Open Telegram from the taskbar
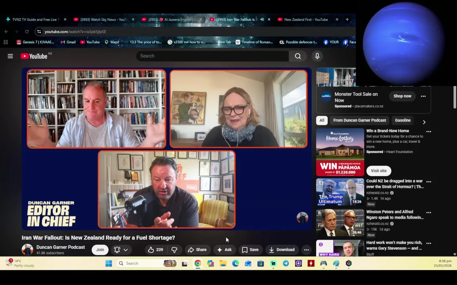Image resolution: width=457 pixels, height=285 pixels. pos(286,264)
